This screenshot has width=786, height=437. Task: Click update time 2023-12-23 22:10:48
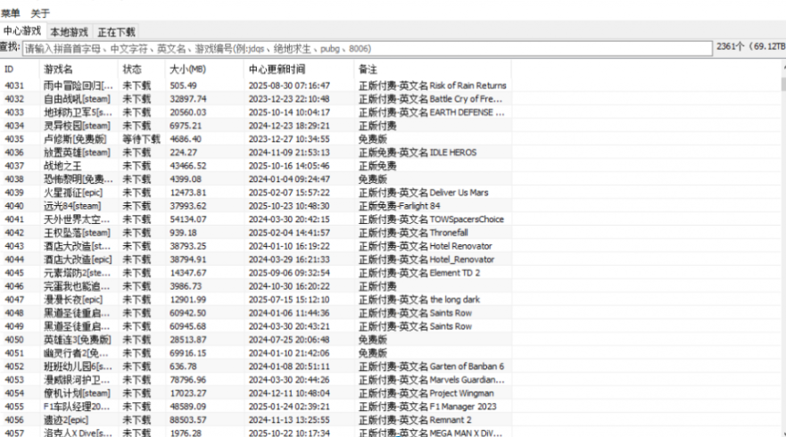289,99
